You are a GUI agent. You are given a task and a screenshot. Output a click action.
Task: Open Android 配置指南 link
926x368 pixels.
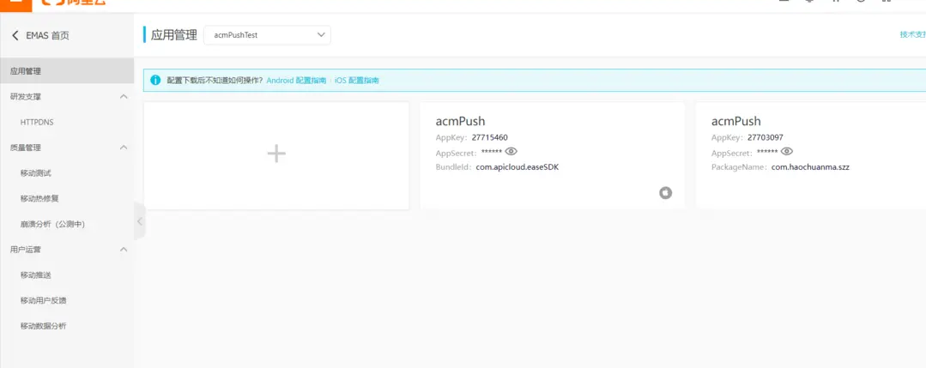tap(296, 81)
